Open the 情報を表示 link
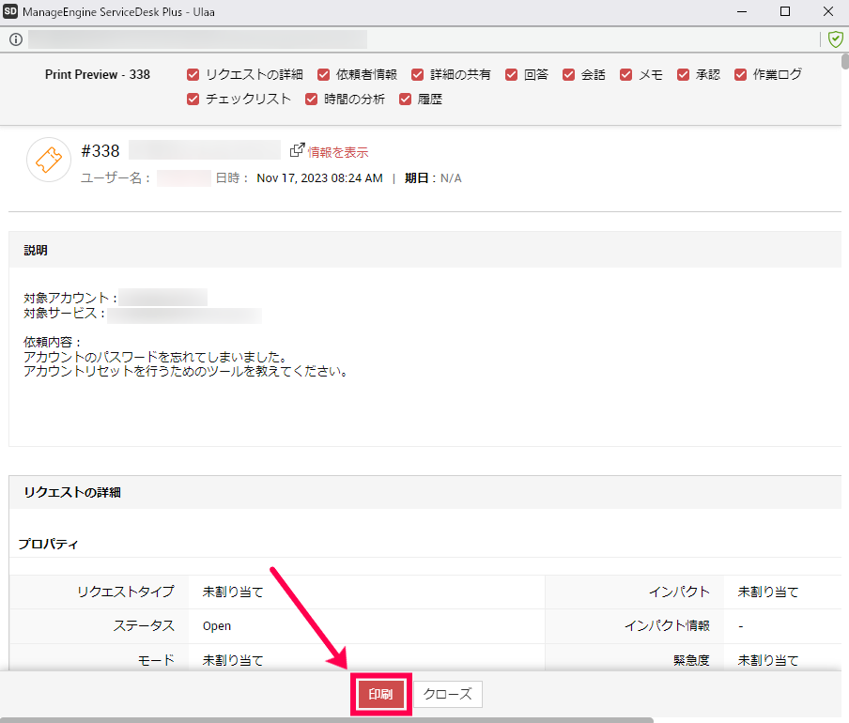Viewport: 849px width, 723px height. [338, 153]
